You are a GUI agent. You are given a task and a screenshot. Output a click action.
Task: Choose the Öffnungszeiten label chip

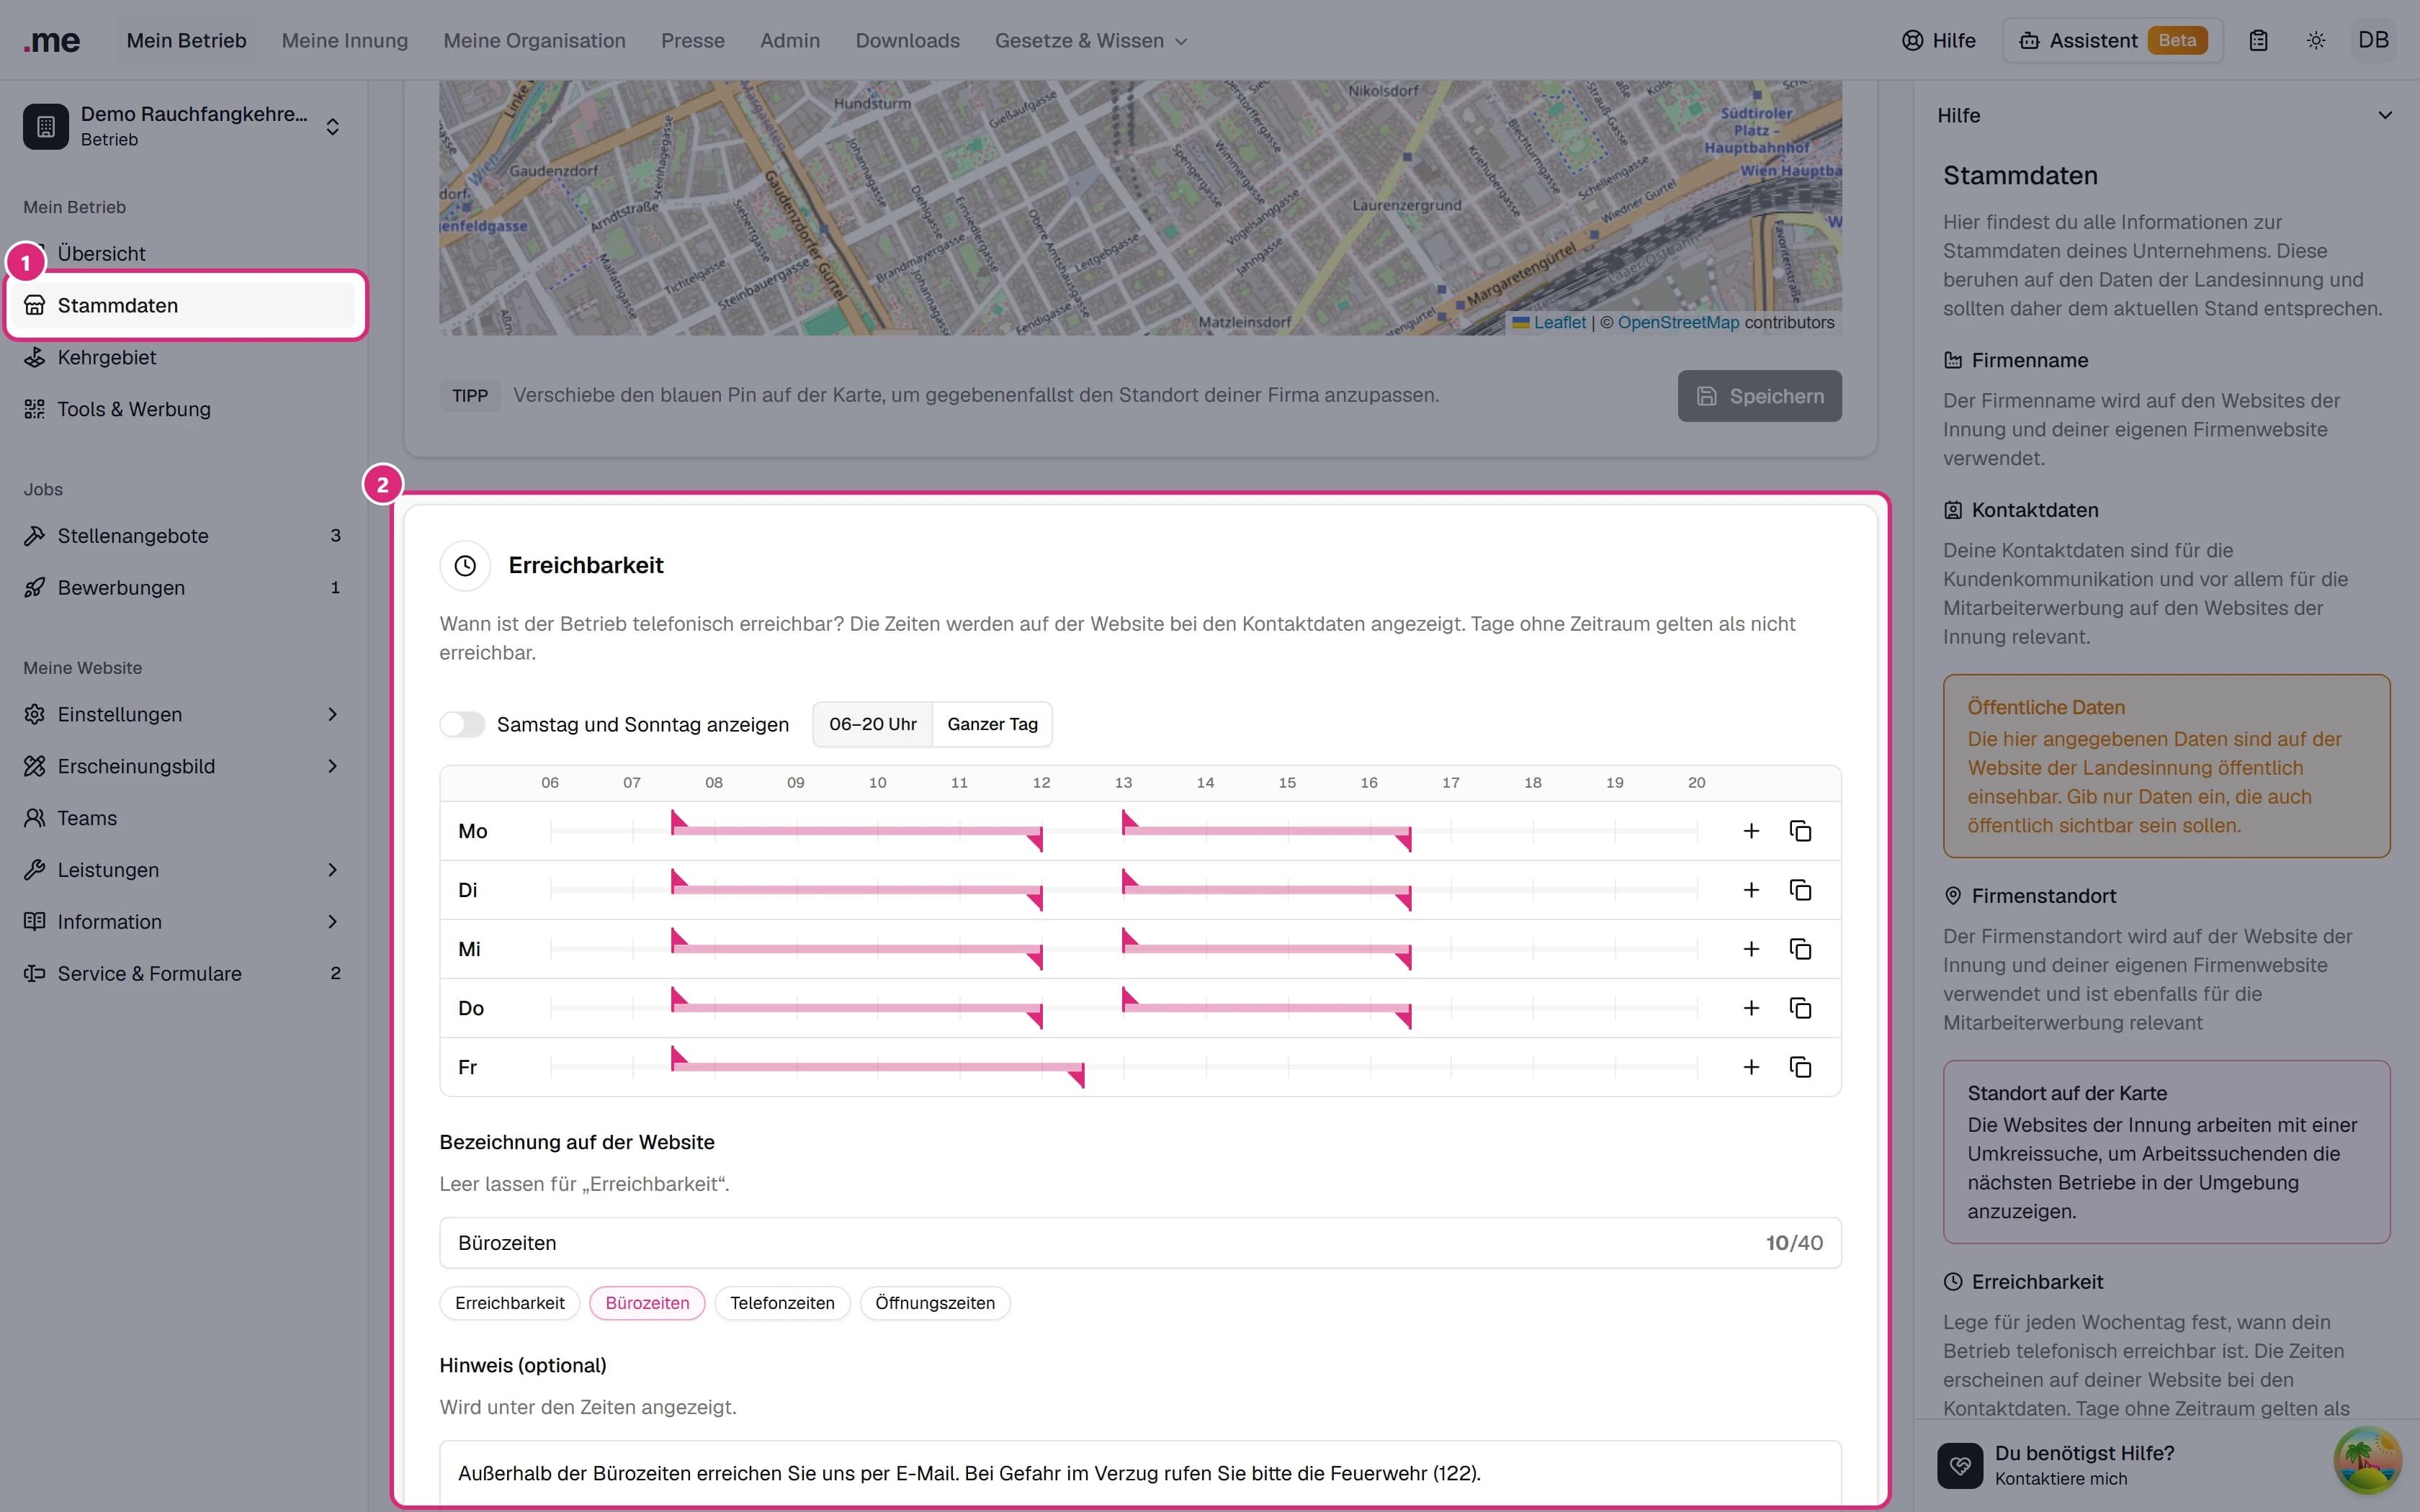[935, 1303]
